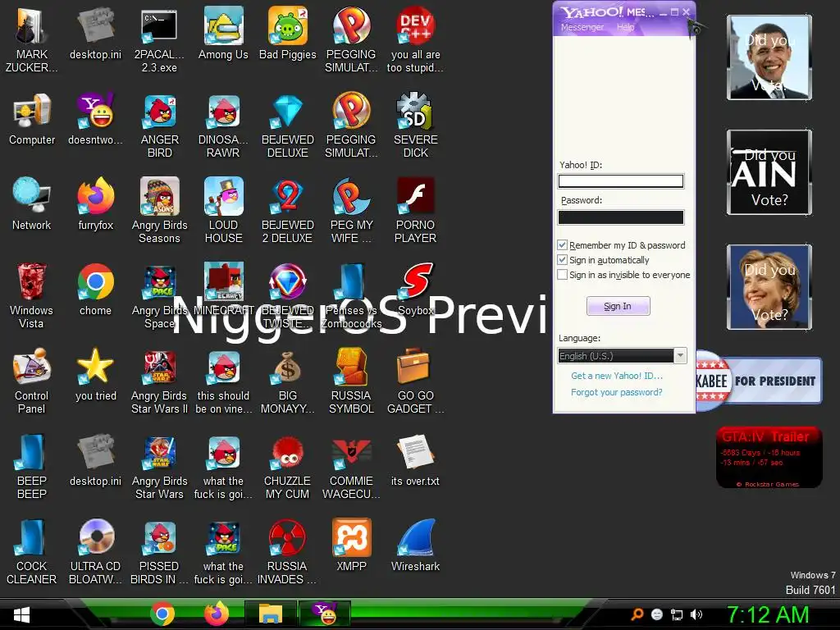The width and height of the screenshot is (840, 630).
Task: Select the Computer desktop icon
Action: [x=32, y=119]
